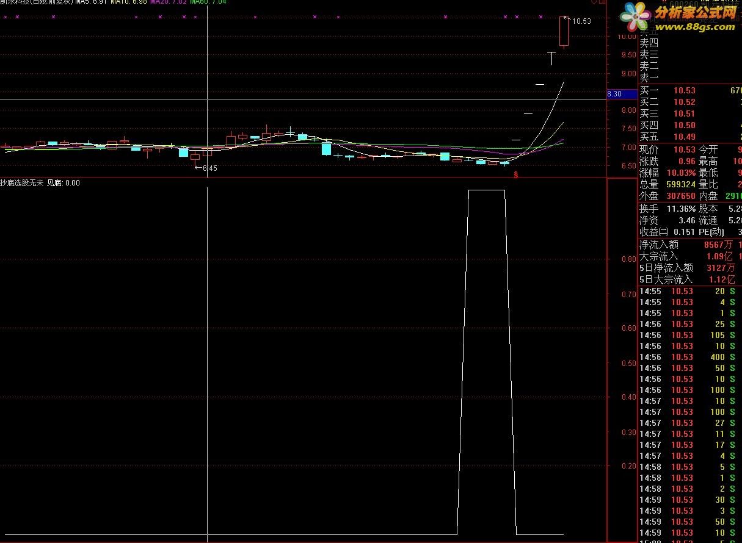Click the 股本 label in quote panel
This screenshot has height=543, width=742.
tap(708, 209)
